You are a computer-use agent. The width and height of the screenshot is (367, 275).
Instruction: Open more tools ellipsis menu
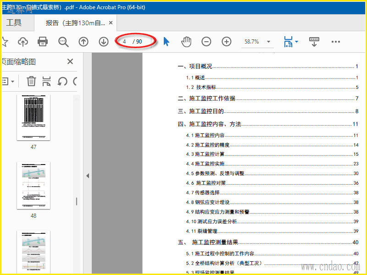coord(336,42)
